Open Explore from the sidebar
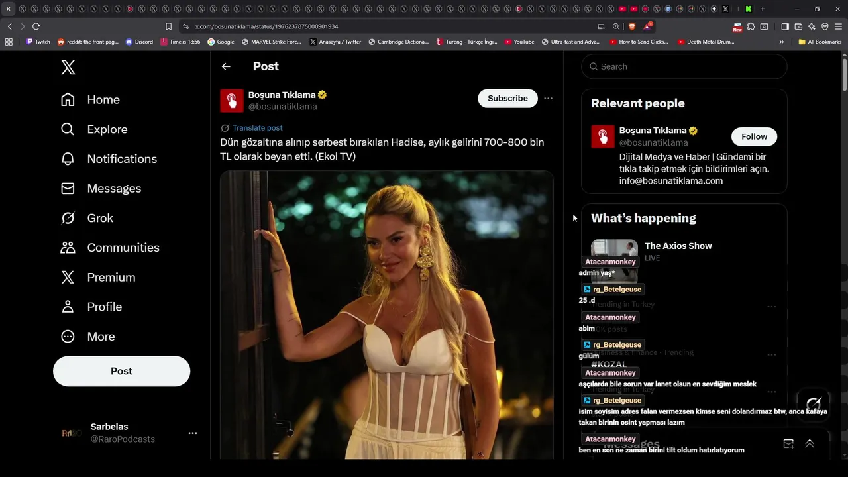 pos(93,129)
